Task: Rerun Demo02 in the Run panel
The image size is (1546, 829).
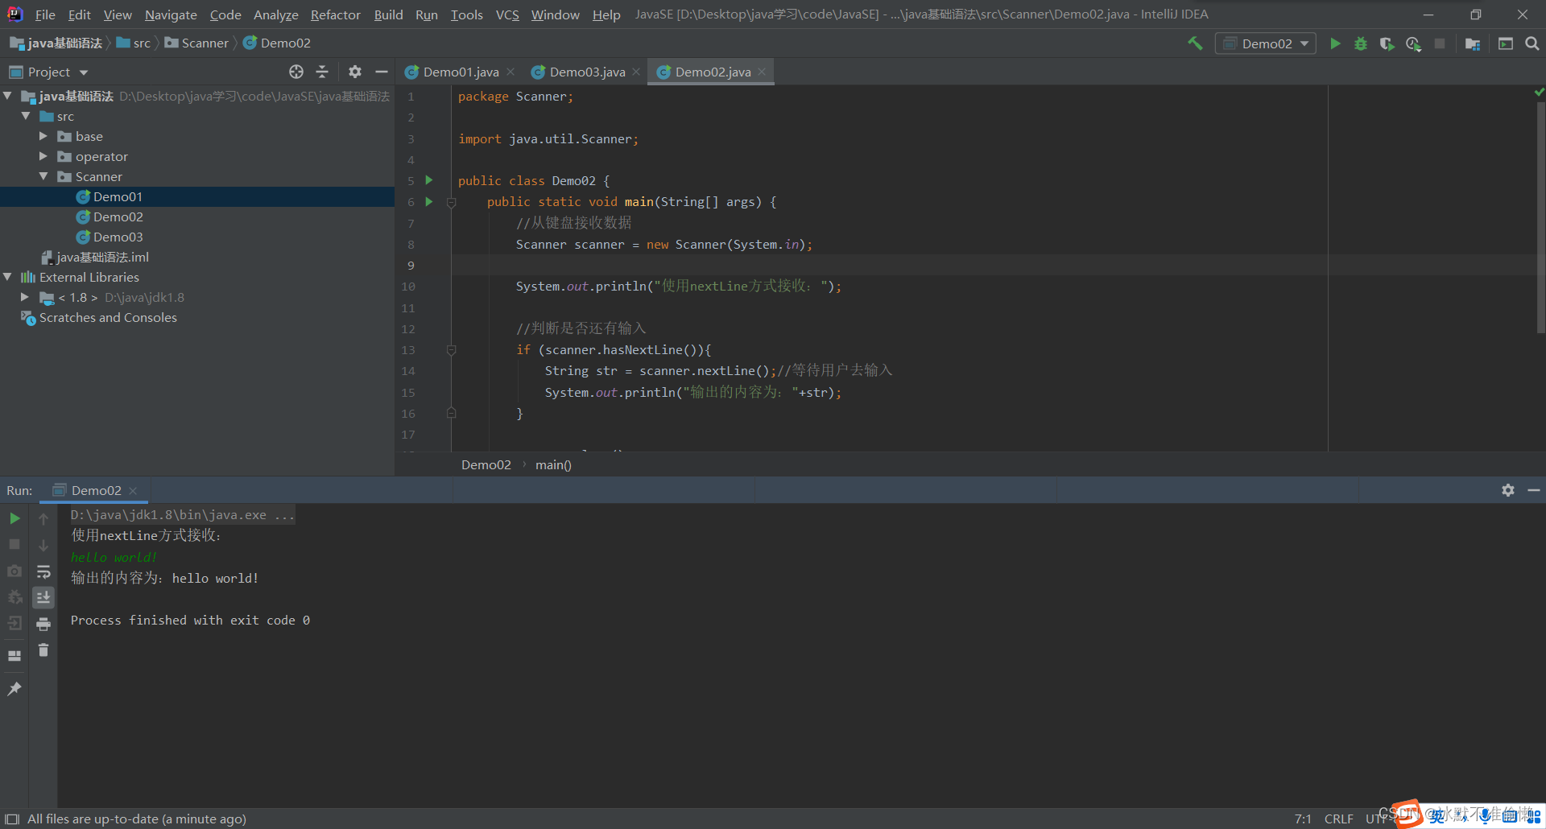Action: [x=14, y=518]
